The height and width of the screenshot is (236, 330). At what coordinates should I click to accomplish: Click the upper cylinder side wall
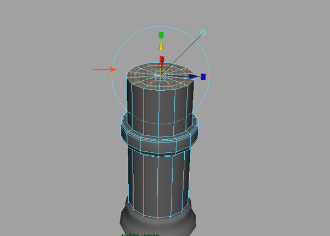[159, 105]
